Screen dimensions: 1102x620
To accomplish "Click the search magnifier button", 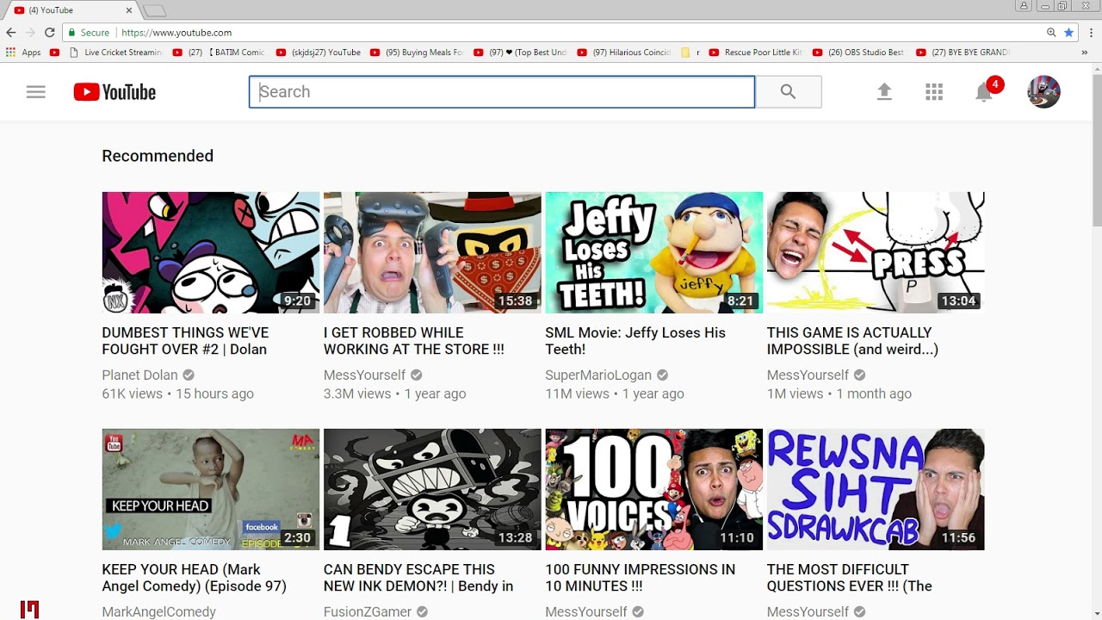I will point(788,92).
